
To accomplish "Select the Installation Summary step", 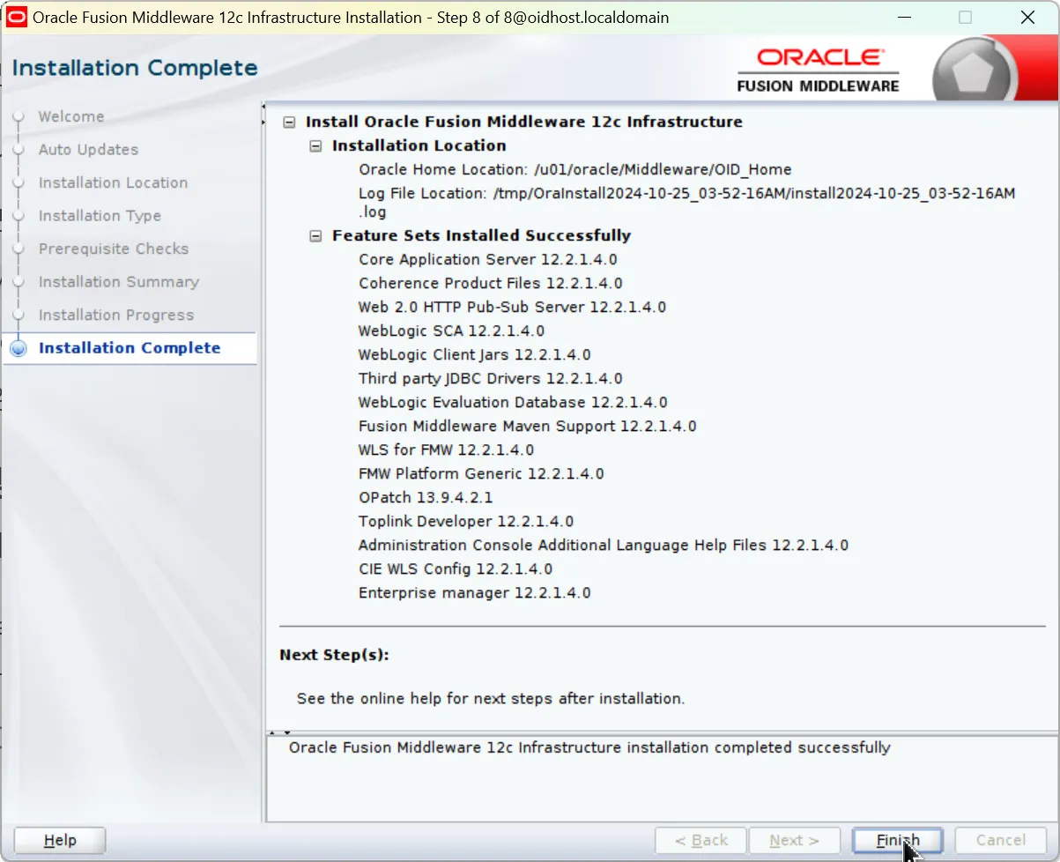I will point(118,282).
